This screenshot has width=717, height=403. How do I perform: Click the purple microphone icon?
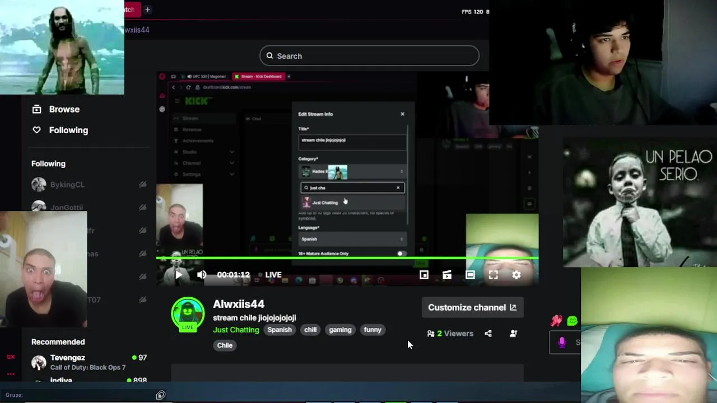(x=562, y=342)
